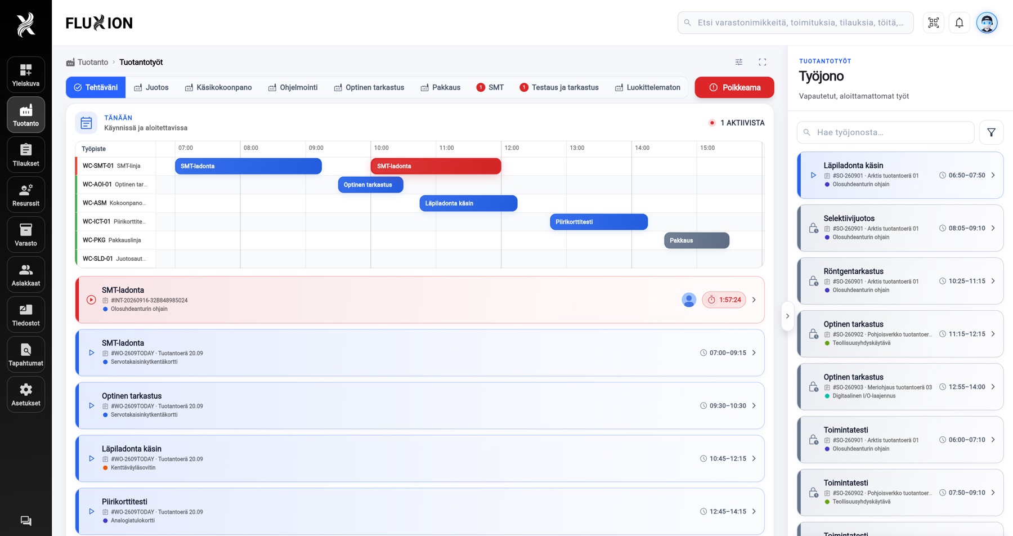The image size is (1013, 536).
Task: Click the WC-SMT-01 work center row label
Action: click(116, 166)
